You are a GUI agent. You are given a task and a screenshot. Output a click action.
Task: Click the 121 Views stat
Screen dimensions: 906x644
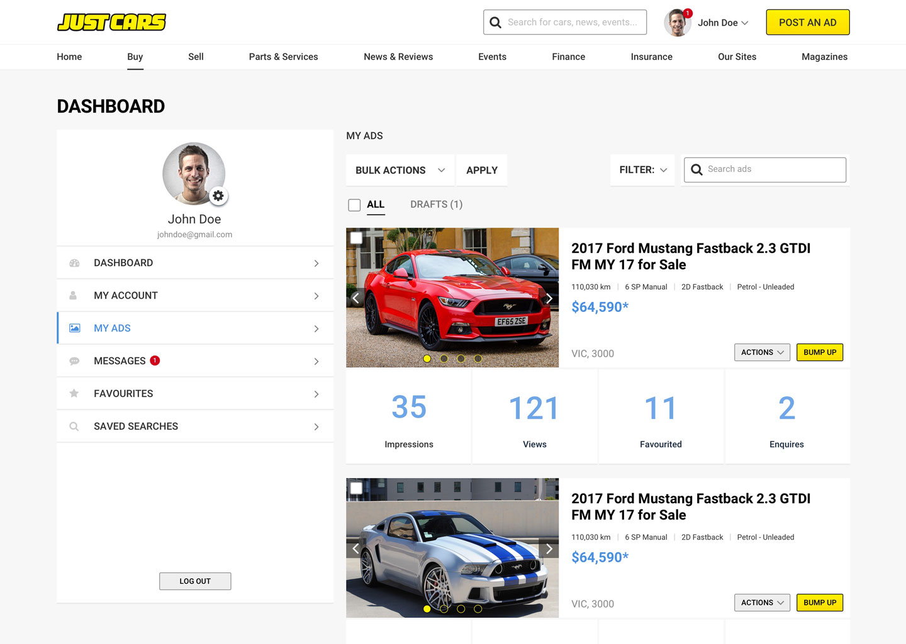(535, 417)
